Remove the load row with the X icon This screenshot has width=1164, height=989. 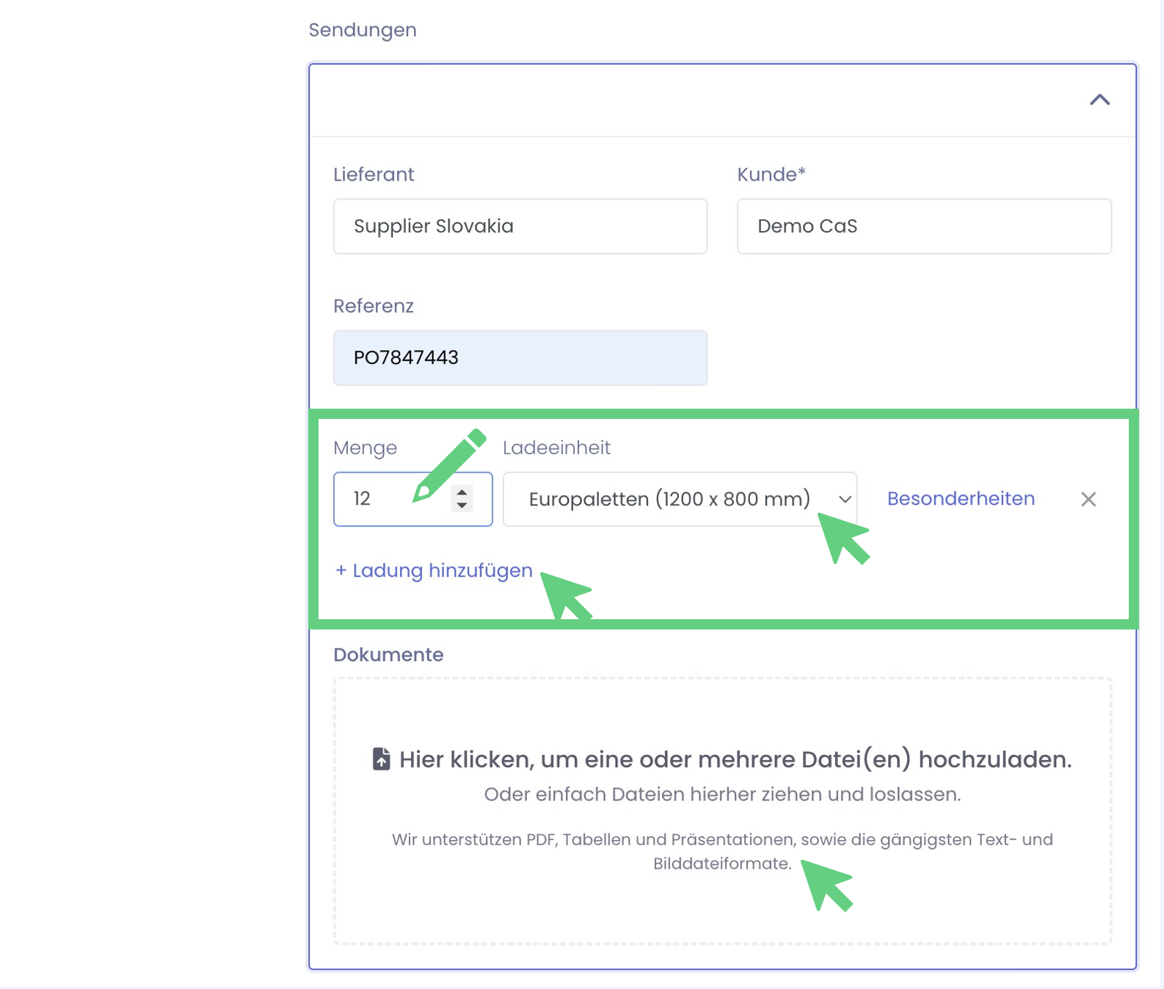pyautogui.click(x=1088, y=500)
